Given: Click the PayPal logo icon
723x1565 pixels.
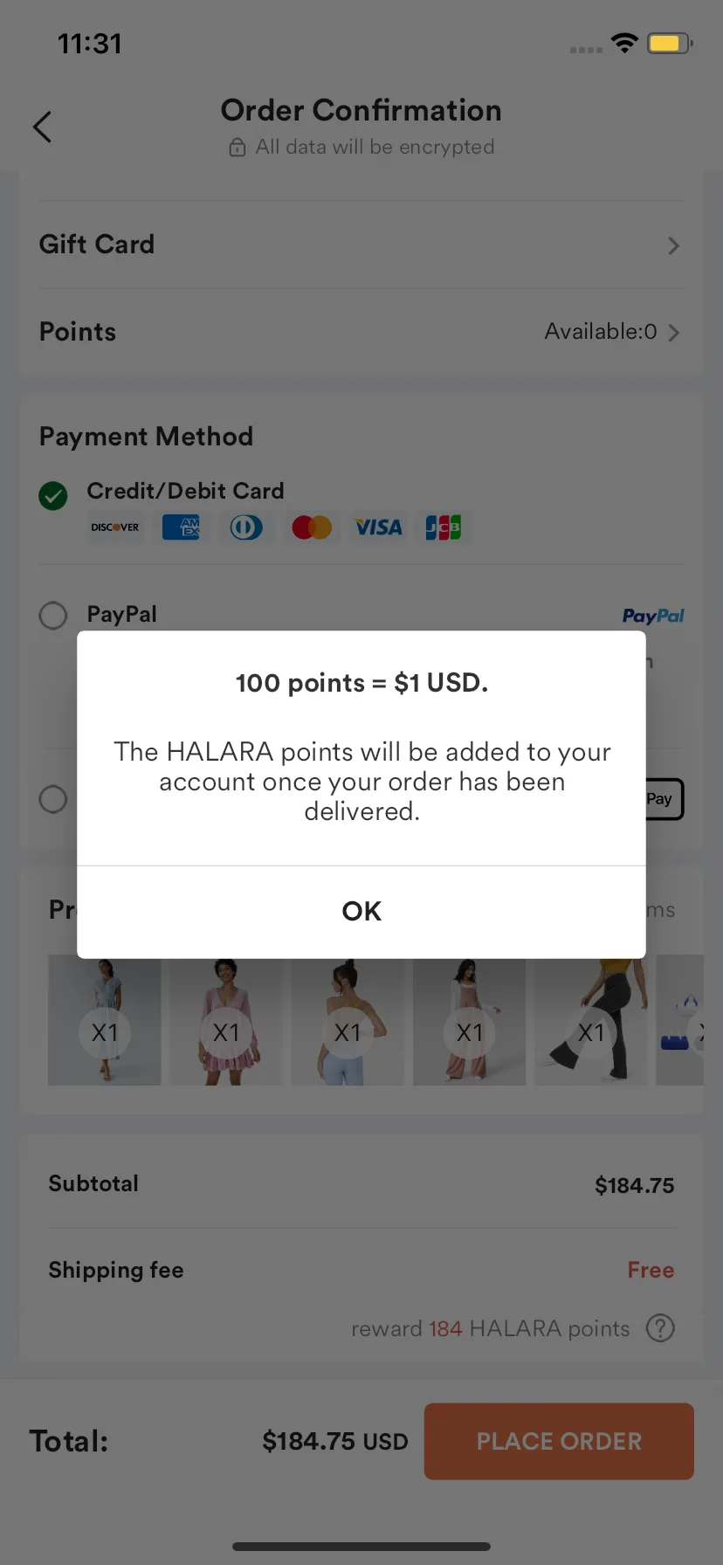Looking at the screenshot, I should (x=653, y=616).
